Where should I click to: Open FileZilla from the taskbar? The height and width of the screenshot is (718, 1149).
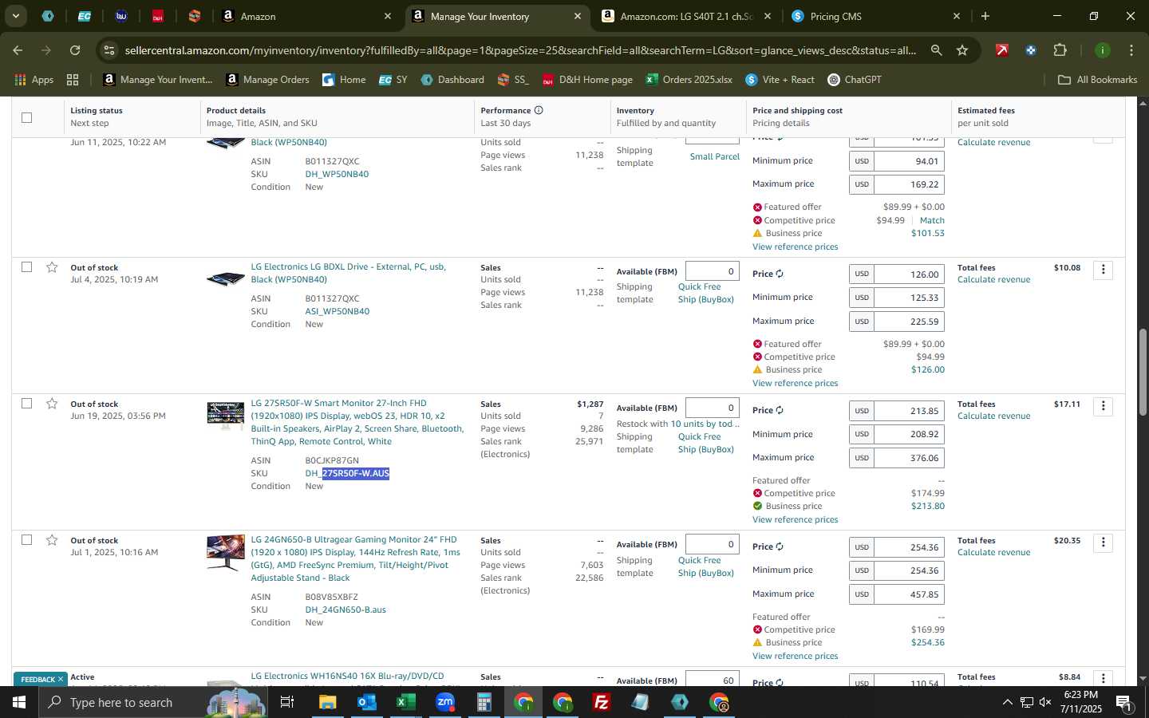602,702
